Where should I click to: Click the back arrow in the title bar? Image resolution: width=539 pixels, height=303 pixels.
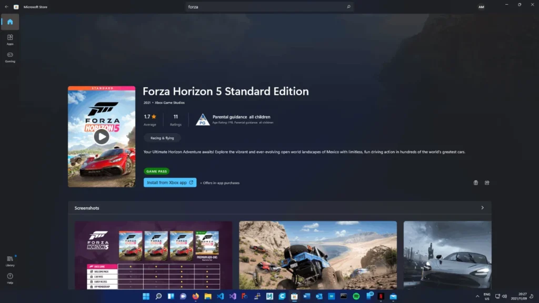6,6
